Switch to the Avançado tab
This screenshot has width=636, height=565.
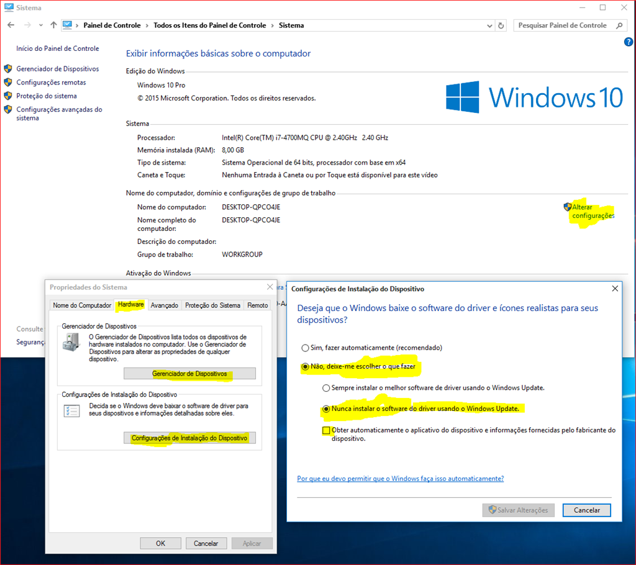(164, 305)
